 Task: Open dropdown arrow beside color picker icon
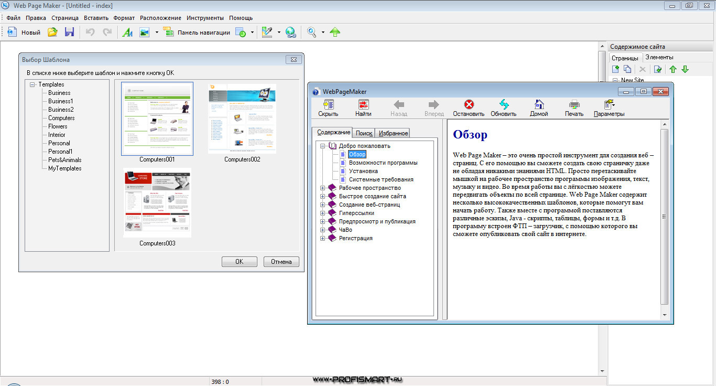pyautogui.click(x=279, y=32)
